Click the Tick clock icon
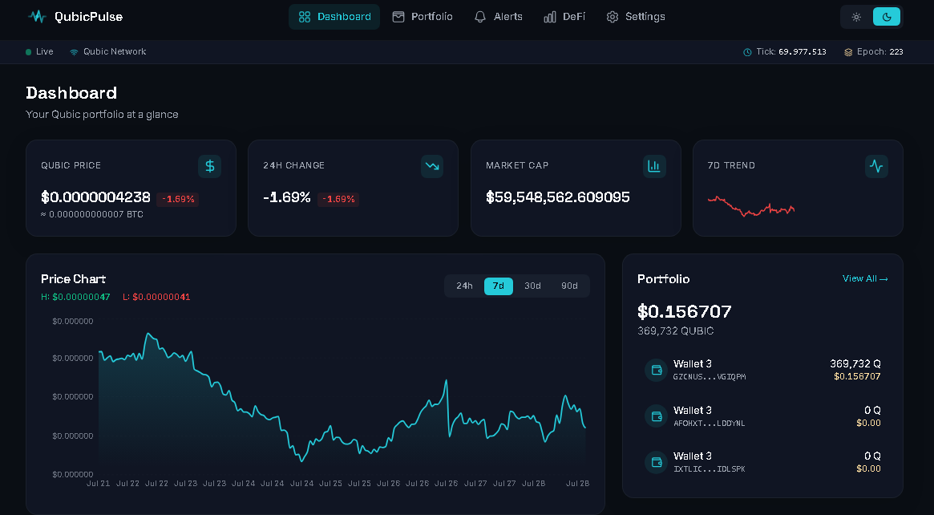The height and width of the screenshot is (515, 934). [x=747, y=52]
